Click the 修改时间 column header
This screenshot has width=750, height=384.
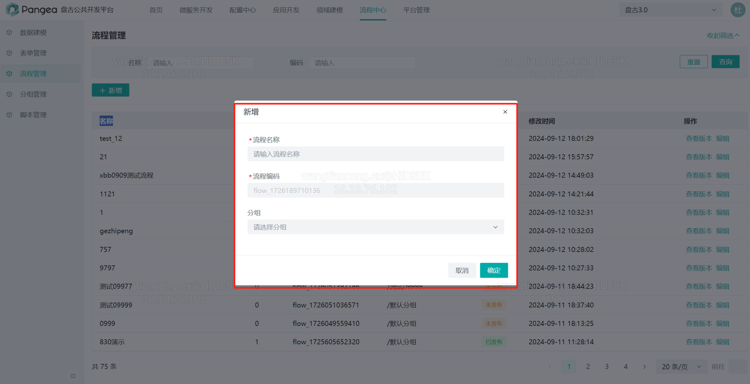542,121
